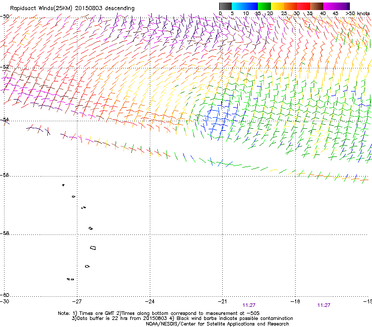This screenshot has width=372, height=327.
Task: Click the 'Rapidscat Winds(25KM) 20150803 descending' title
Action: [72, 9]
